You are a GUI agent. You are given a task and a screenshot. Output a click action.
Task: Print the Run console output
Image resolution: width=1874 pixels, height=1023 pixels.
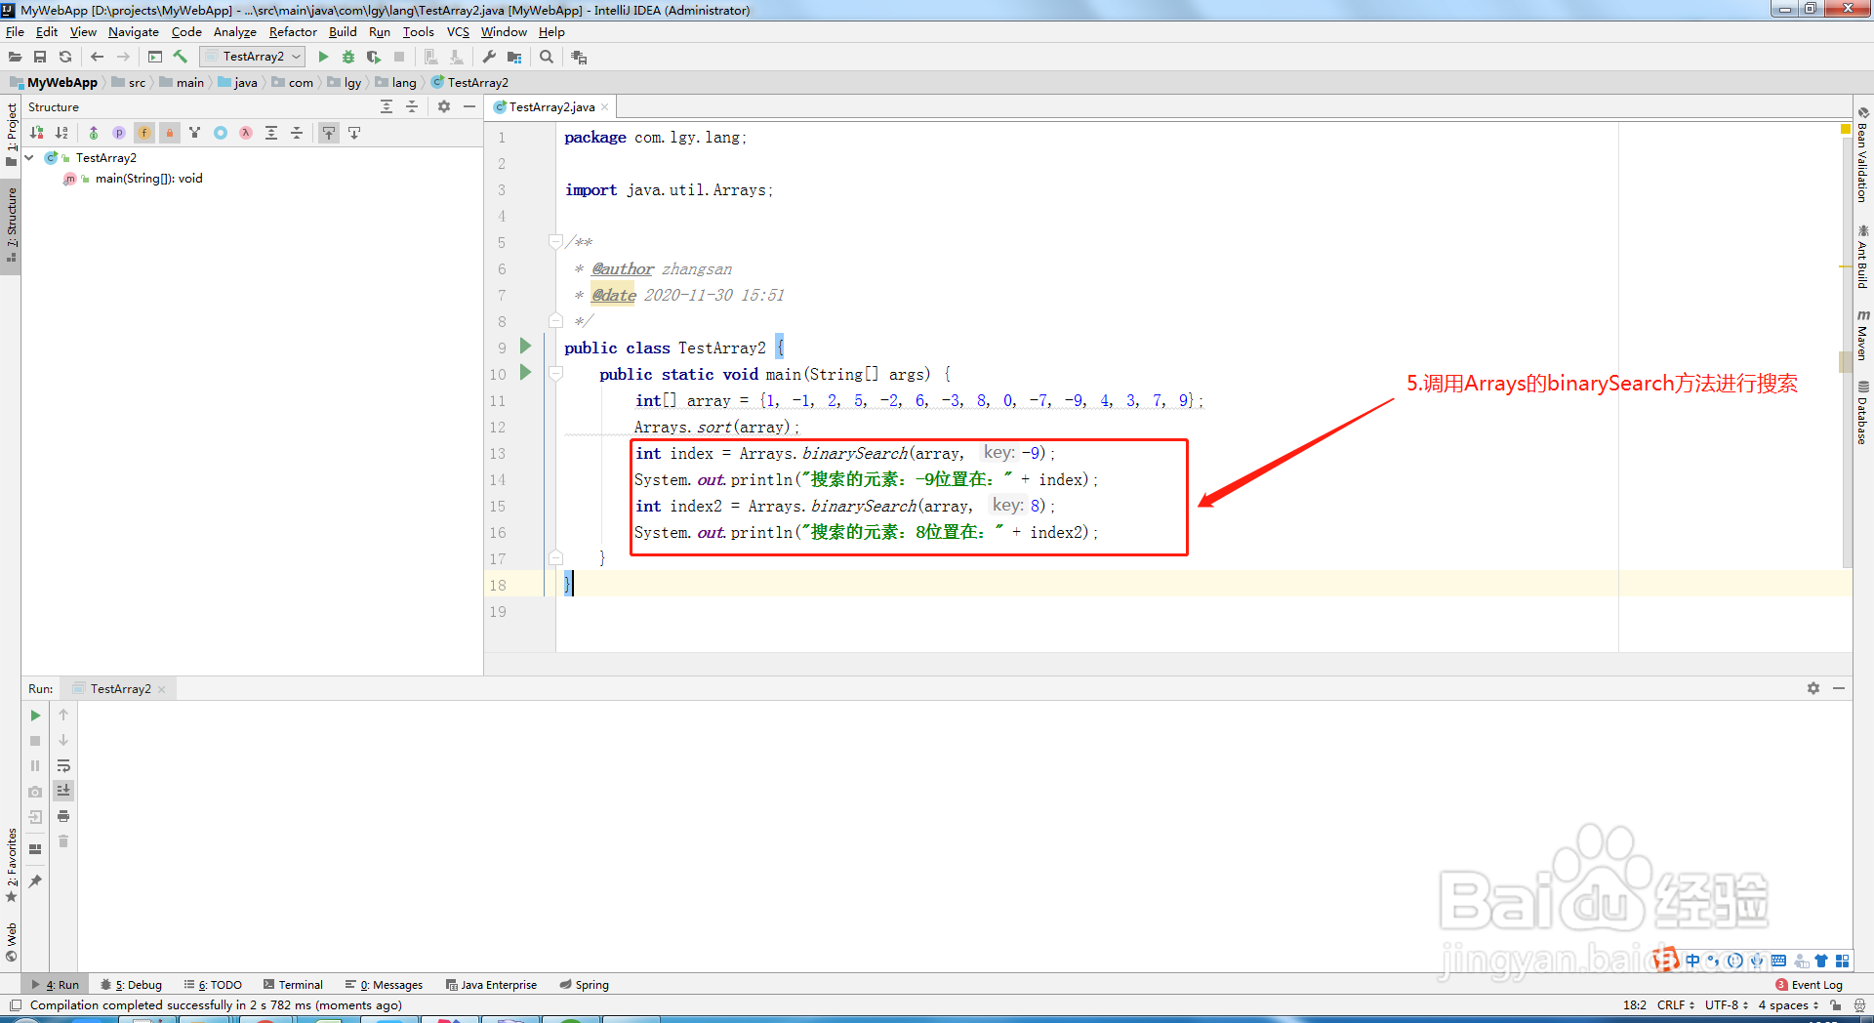point(63,816)
